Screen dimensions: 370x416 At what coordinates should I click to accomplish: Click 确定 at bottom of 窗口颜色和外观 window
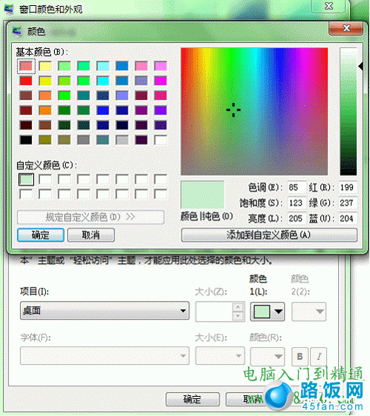pos(193,399)
